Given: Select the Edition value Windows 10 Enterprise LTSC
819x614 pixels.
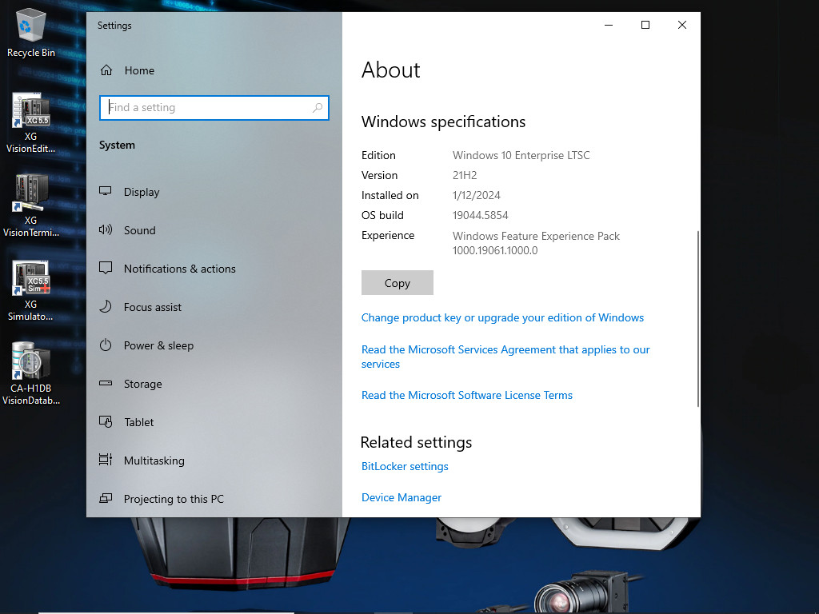Looking at the screenshot, I should click(x=521, y=155).
